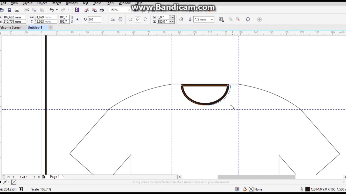
Task: Toggle the Lock ratio padlock
Action: 78,19
